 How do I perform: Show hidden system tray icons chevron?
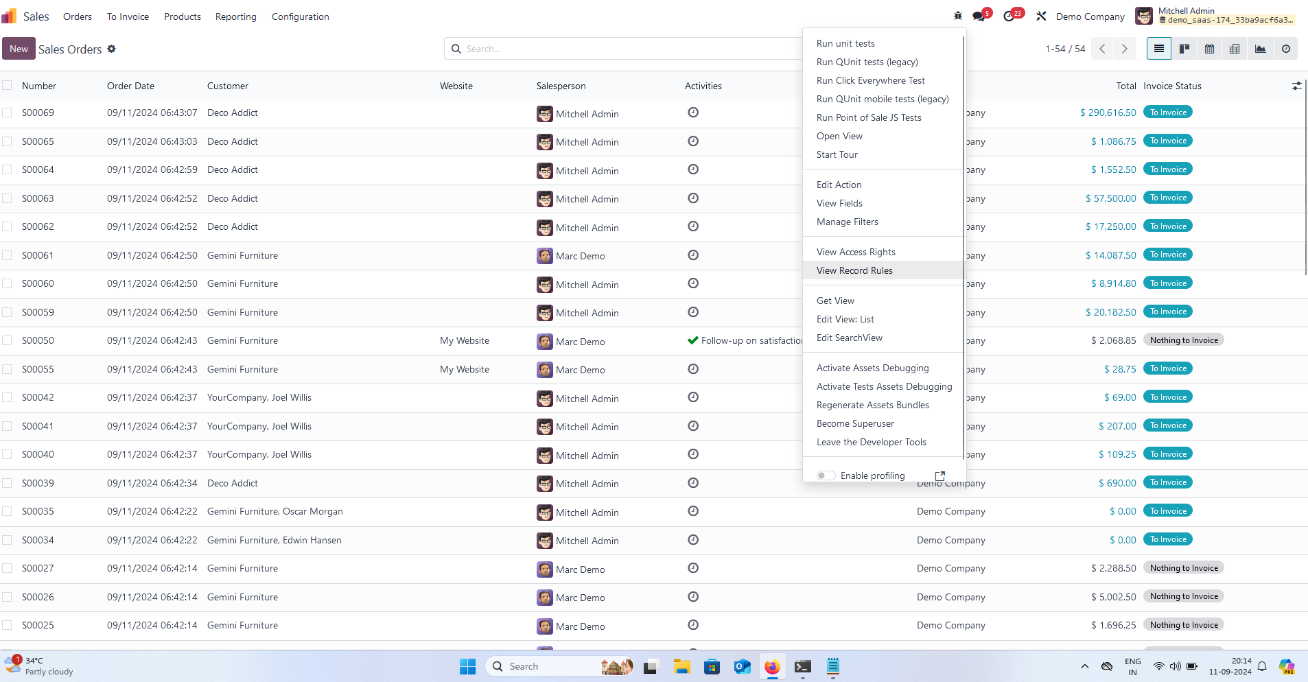[x=1084, y=666]
